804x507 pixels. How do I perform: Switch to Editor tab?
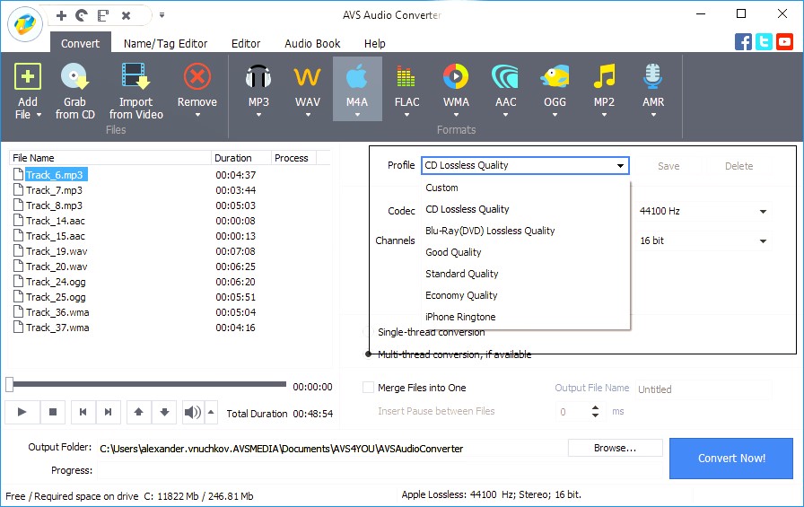click(x=246, y=44)
